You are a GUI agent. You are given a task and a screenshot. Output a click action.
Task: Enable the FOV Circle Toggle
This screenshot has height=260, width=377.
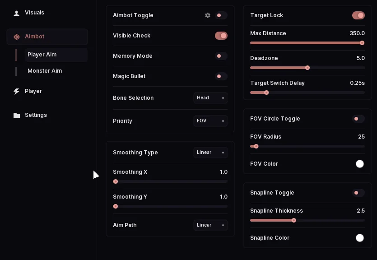[358, 119]
